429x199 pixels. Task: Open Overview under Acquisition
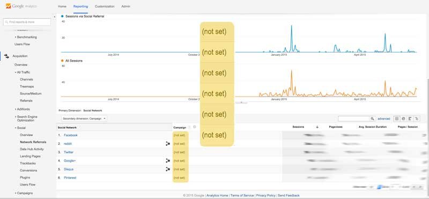point(21,65)
